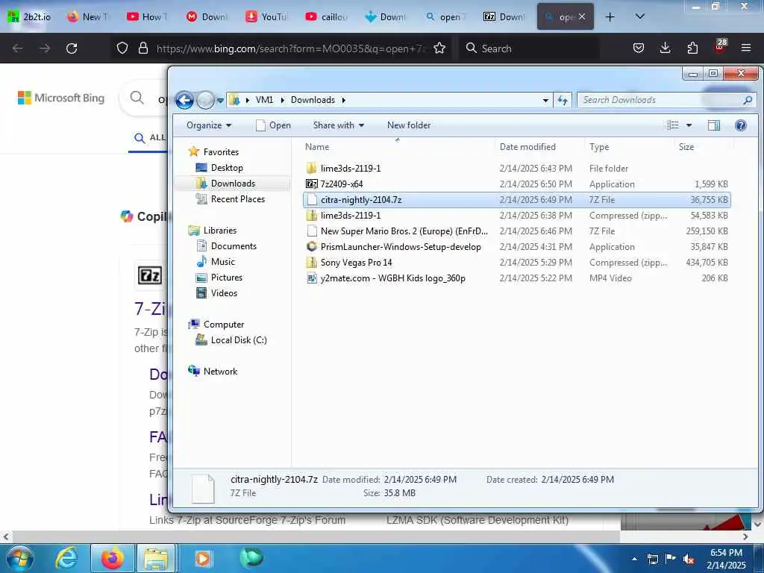Click New folder in the toolbar
Image resolution: width=764 pixels, height=573 pixels.
click(x=409, y=125)
